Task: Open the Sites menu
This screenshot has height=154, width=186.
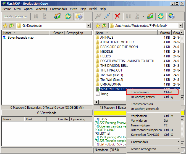Action: click(17, 9)
